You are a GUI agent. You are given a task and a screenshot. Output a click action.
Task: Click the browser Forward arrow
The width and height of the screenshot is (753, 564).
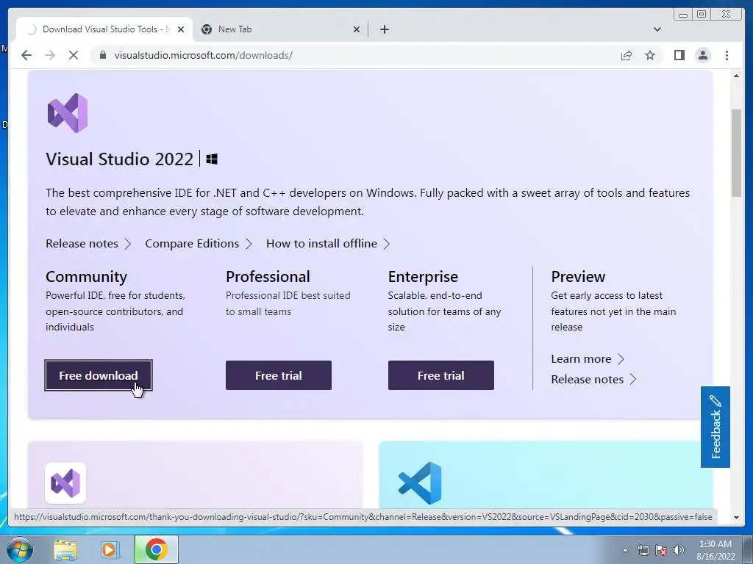click(x=50, y=55)
